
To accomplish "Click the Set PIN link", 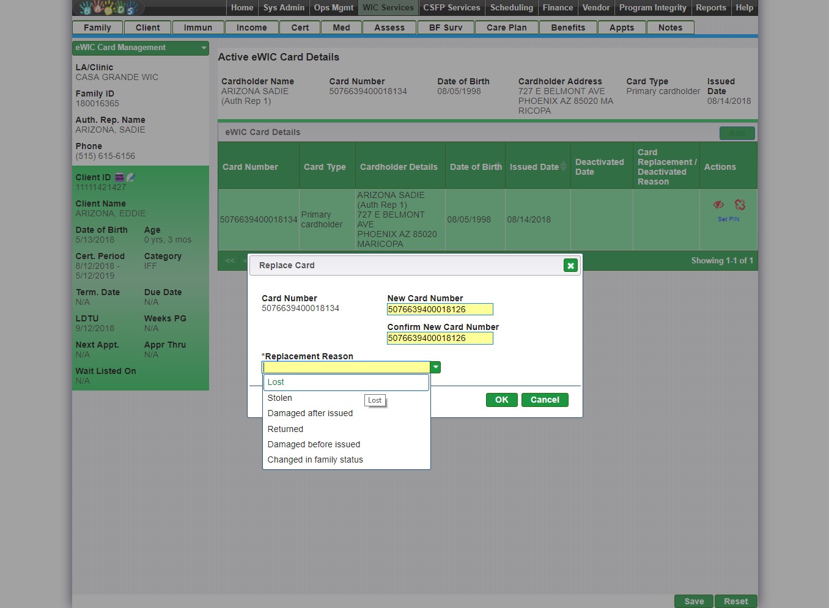I will tap(728, 219).
